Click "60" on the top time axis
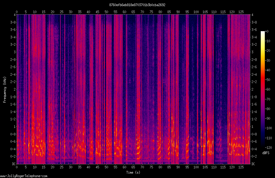Viewport: 275px width, 178px height. 124,12
